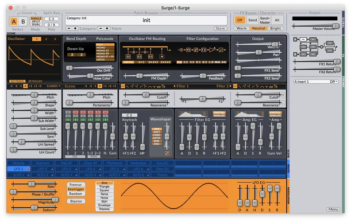The height and width of the screenshot is (221, 351).
Task: Click the arrow F1 keytrack label
Action: pyautogui.click(x=126, y=153)
